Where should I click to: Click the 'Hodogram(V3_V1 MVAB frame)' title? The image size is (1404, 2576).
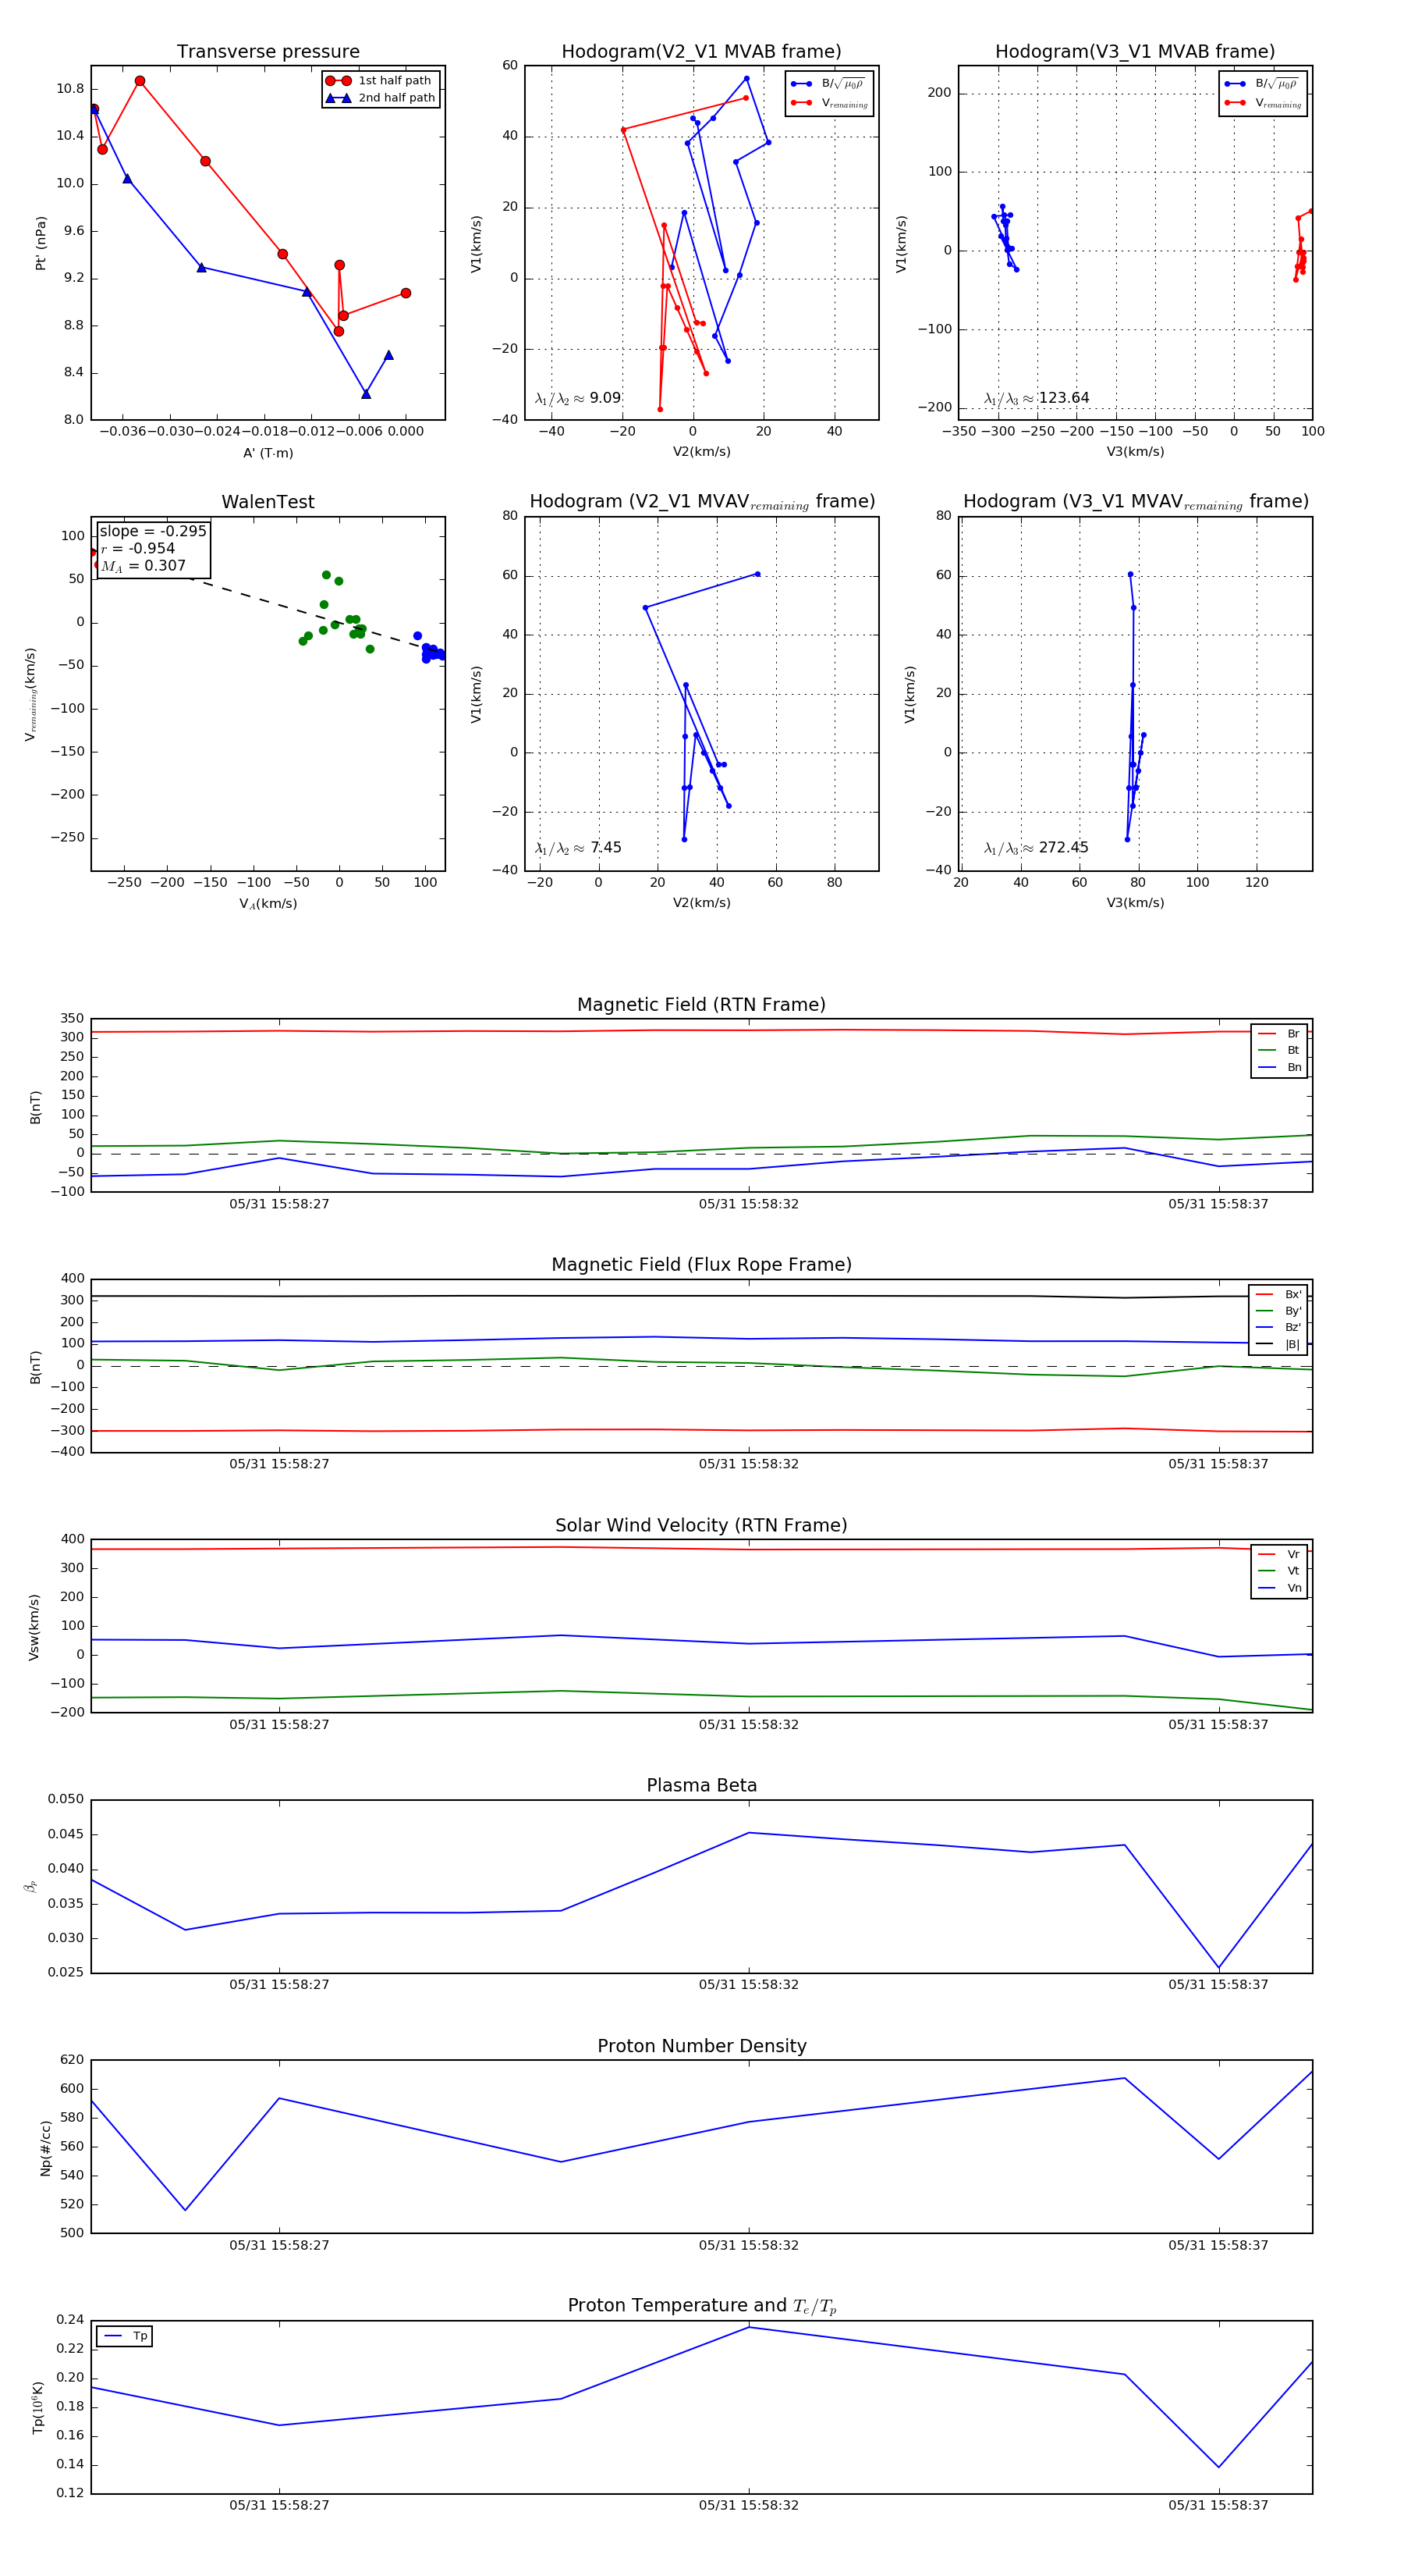click(x=1135, y=52)
